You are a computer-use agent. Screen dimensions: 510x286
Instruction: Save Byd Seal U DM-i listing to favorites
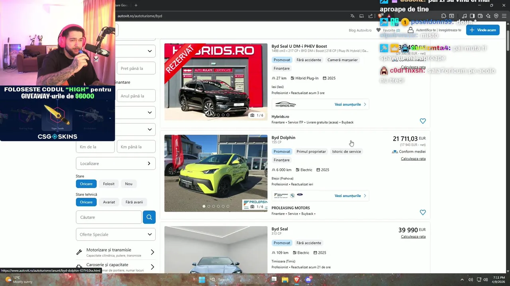pos(423,121)
